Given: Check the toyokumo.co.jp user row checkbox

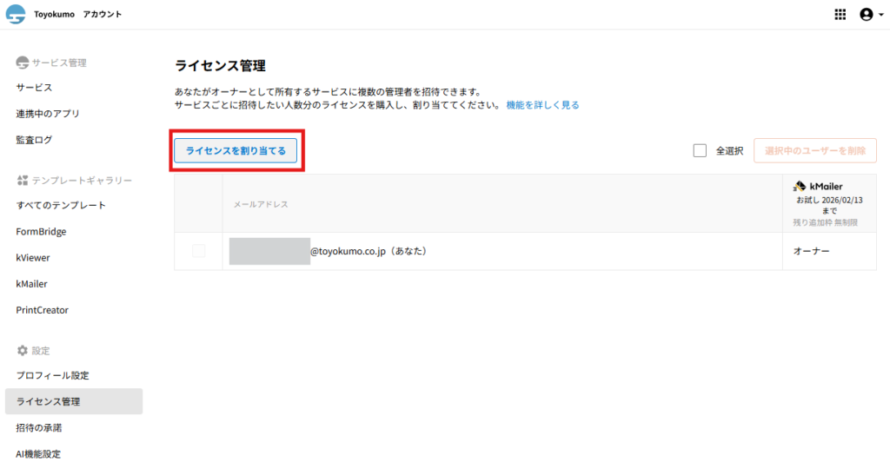Looking at the screenshot, I should [x=199, y=251].
